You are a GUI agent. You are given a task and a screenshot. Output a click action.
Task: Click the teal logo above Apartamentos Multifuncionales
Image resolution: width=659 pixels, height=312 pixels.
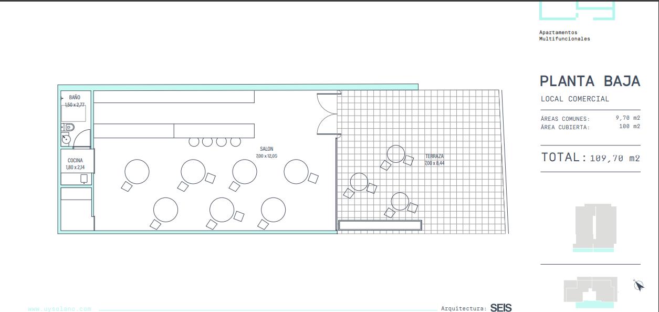pos(577,11)
